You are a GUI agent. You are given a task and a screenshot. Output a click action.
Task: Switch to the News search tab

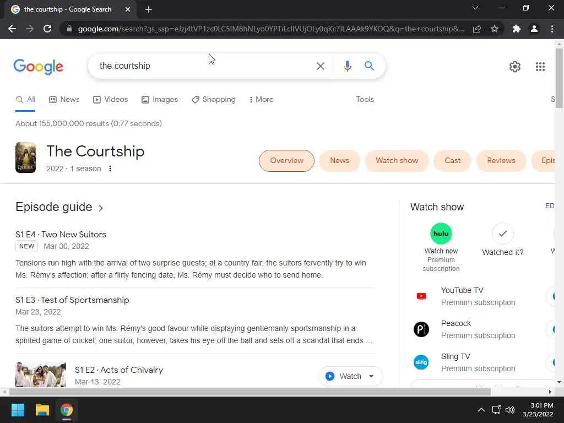(64, 100)
